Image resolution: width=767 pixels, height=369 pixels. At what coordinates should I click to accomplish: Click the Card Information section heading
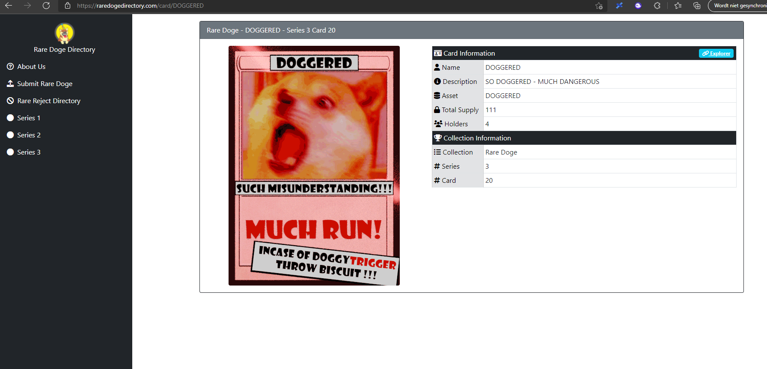(x=469, y=53)
